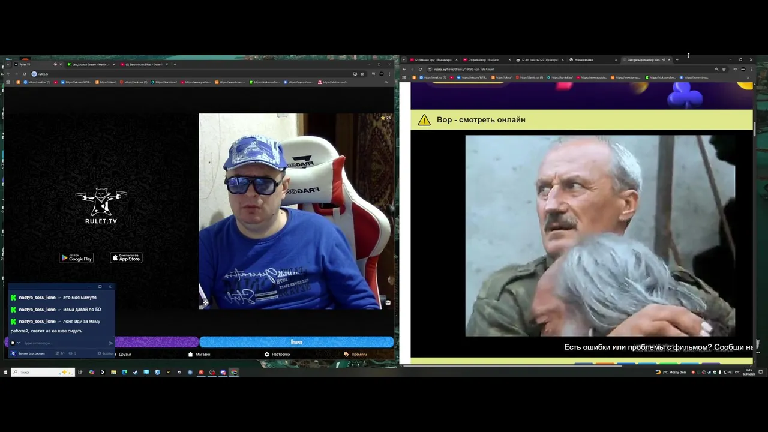768x432 pixels.
Task: Open ok.ru bookmark in right browser
Action: click(x=502, y=77)
